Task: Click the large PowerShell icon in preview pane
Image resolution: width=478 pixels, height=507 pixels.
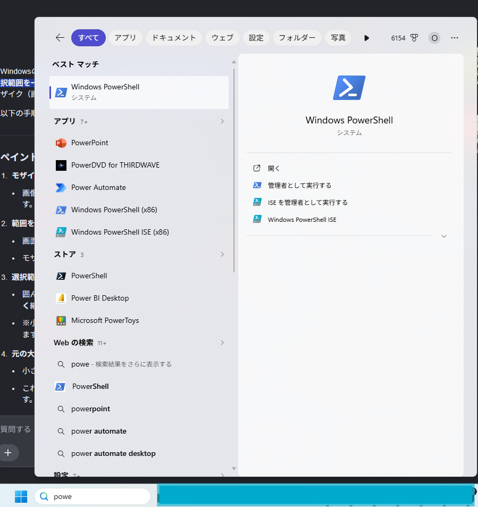Action: coord(349,88)
